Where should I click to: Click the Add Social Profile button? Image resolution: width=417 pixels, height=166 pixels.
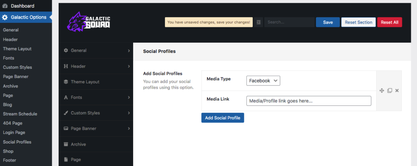coord(223,118)
